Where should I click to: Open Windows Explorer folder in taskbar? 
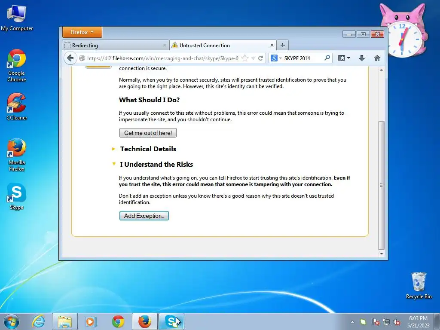pos(65,321)
